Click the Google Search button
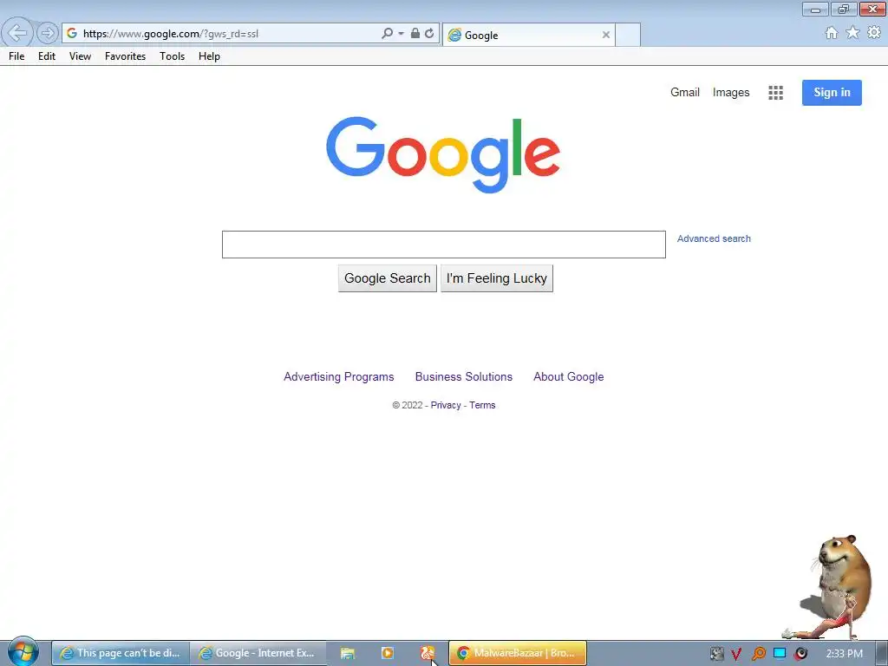 pos(388,278)
